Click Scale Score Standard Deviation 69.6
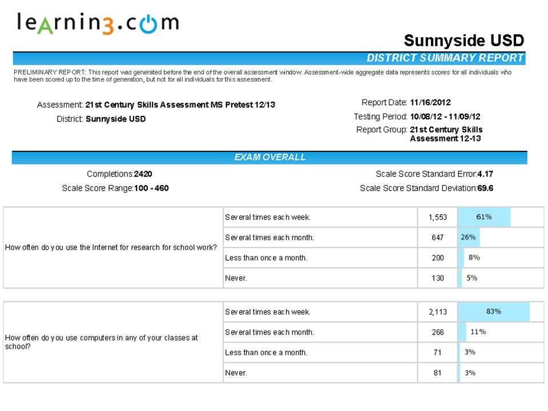This screenshot has width=548, height=411. coord(485,188)
